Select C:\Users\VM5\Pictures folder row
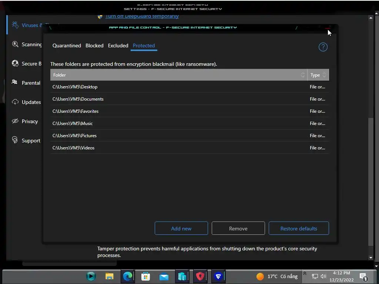 pyautogui.click(x=189, y=135)
